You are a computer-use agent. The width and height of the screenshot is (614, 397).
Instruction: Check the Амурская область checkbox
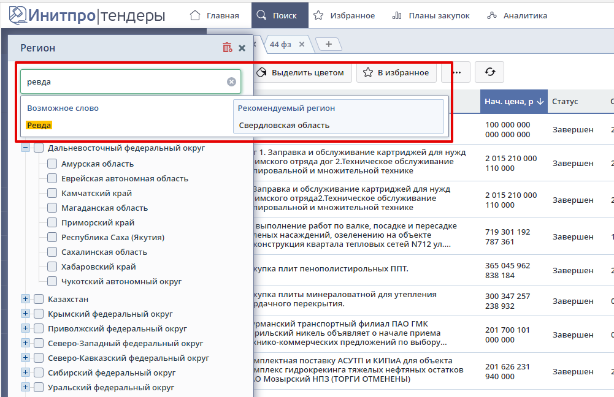pos(52,164)
